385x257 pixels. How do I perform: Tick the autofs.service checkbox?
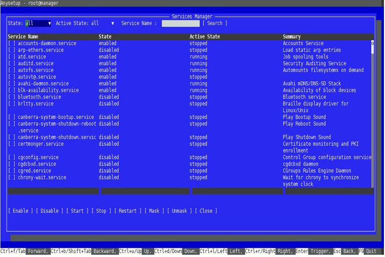tap(11, 70)
